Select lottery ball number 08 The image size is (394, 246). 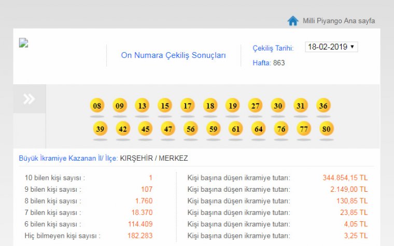(x=97, y=105)
